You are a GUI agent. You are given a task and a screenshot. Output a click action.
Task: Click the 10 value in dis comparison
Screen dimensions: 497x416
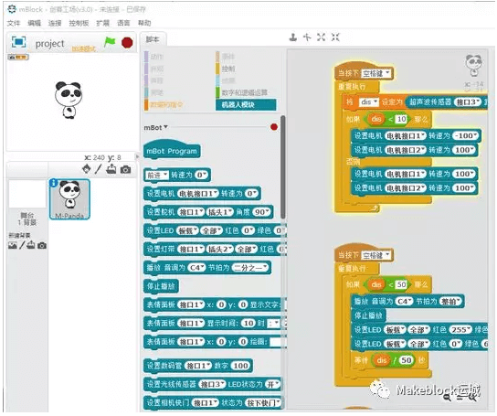[402, 119]
